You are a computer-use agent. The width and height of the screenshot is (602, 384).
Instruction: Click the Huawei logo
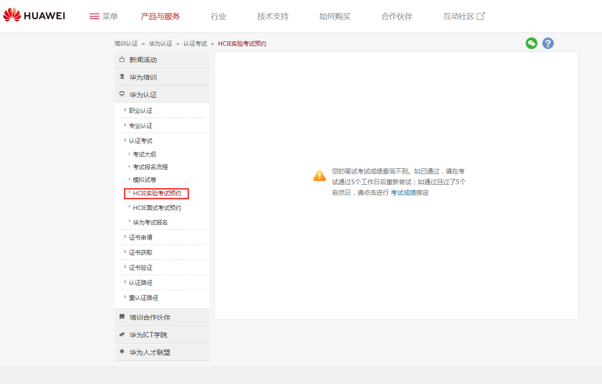pos(34,16)
